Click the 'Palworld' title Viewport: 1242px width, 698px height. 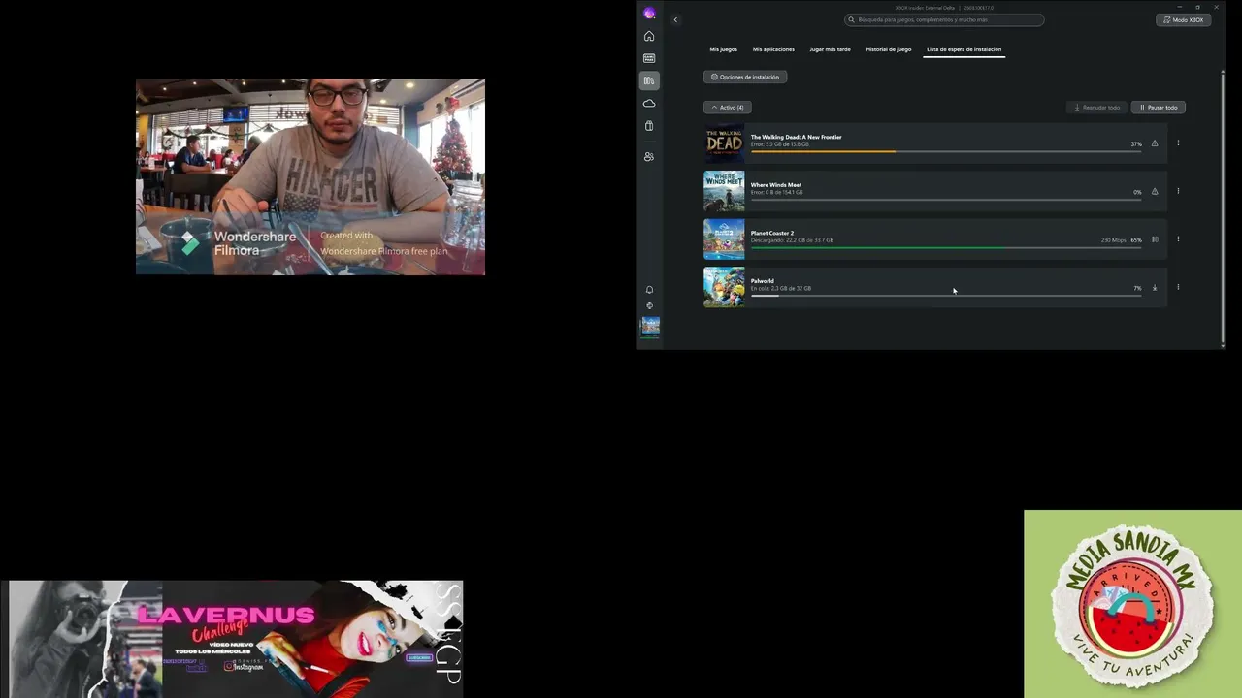pyautogui.click(x=763, y=281)
